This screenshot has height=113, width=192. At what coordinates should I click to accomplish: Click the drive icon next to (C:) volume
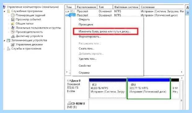(67, 11)
